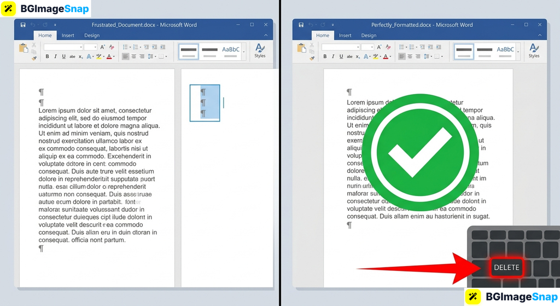Toggle Italic in Frustrated_Document window

click(55, 56)
